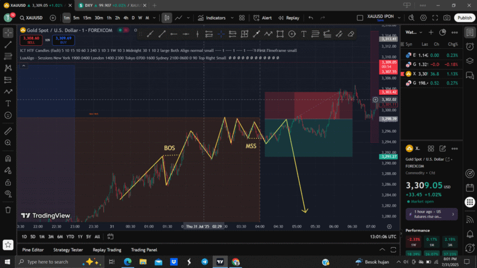
Task: Select the 1m timeframe button
Action: click(x=67, y=18)
